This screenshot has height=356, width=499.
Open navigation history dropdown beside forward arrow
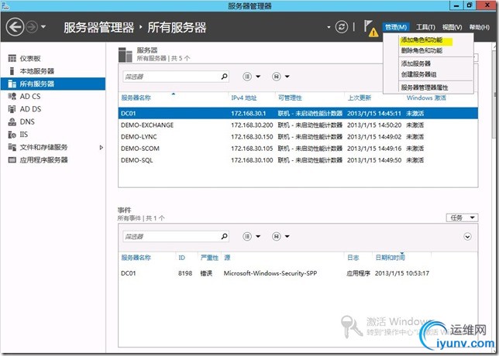pos(43,26)
